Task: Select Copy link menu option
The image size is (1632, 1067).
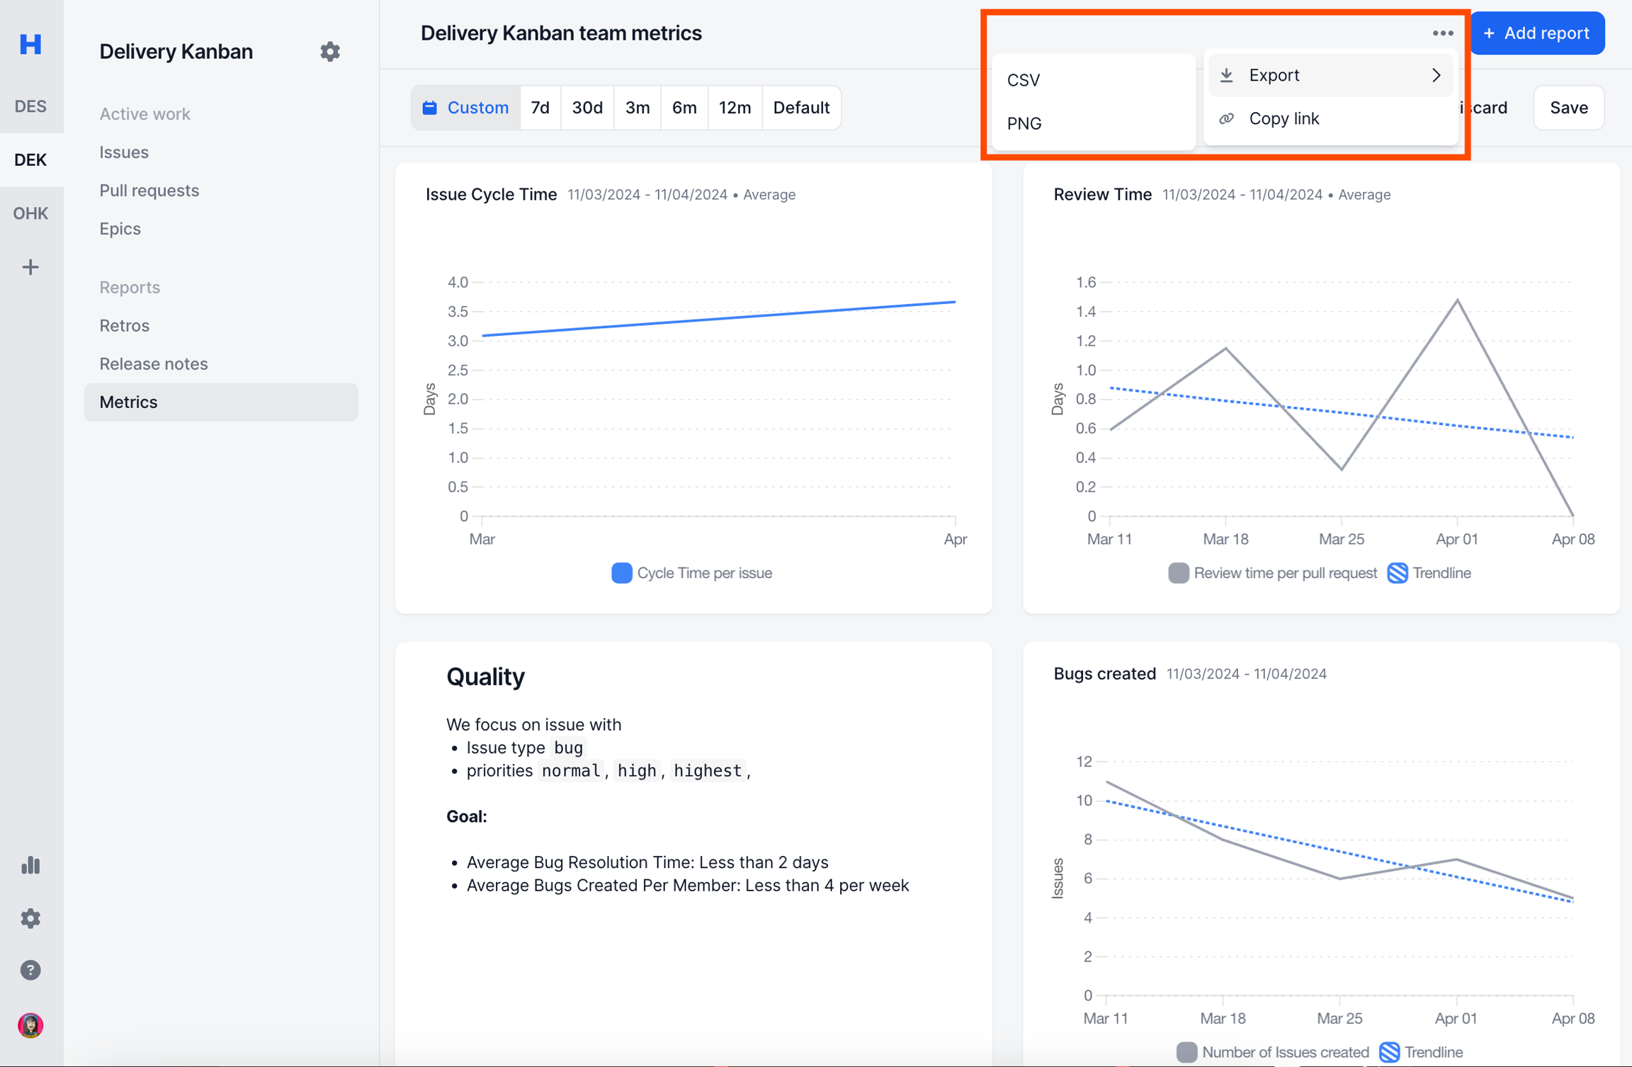Action: click(1283, 118)
